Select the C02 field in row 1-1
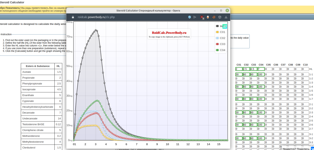314x150 pixels. pyautogui.click(x=246, y=74)
